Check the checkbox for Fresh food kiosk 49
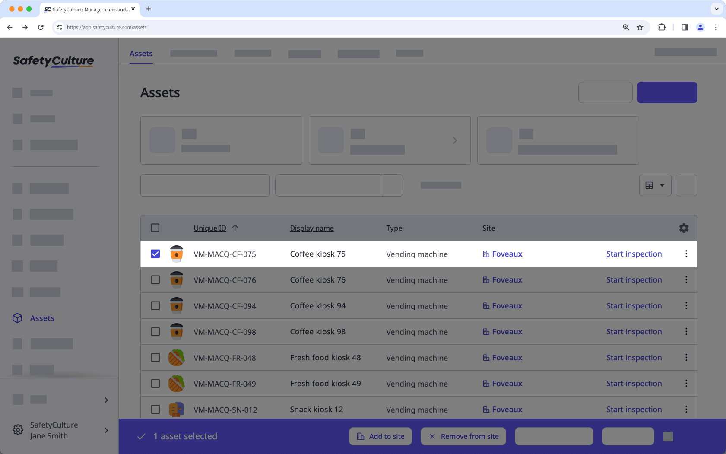This screenshot has height=454, width=726. tap(155, 383)
